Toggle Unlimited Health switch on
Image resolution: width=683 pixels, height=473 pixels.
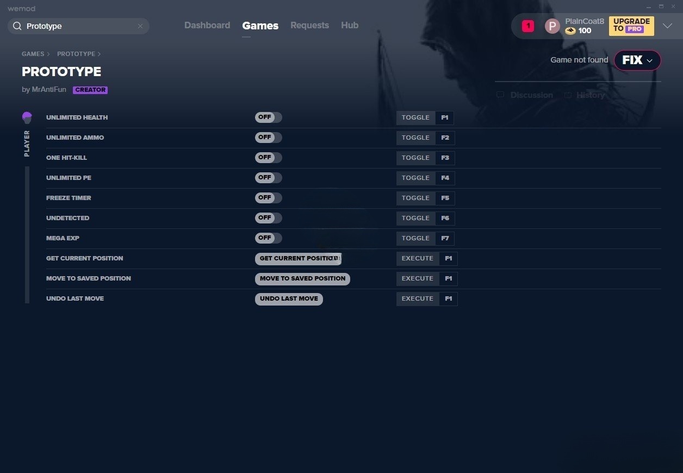[x=269, y=117]
